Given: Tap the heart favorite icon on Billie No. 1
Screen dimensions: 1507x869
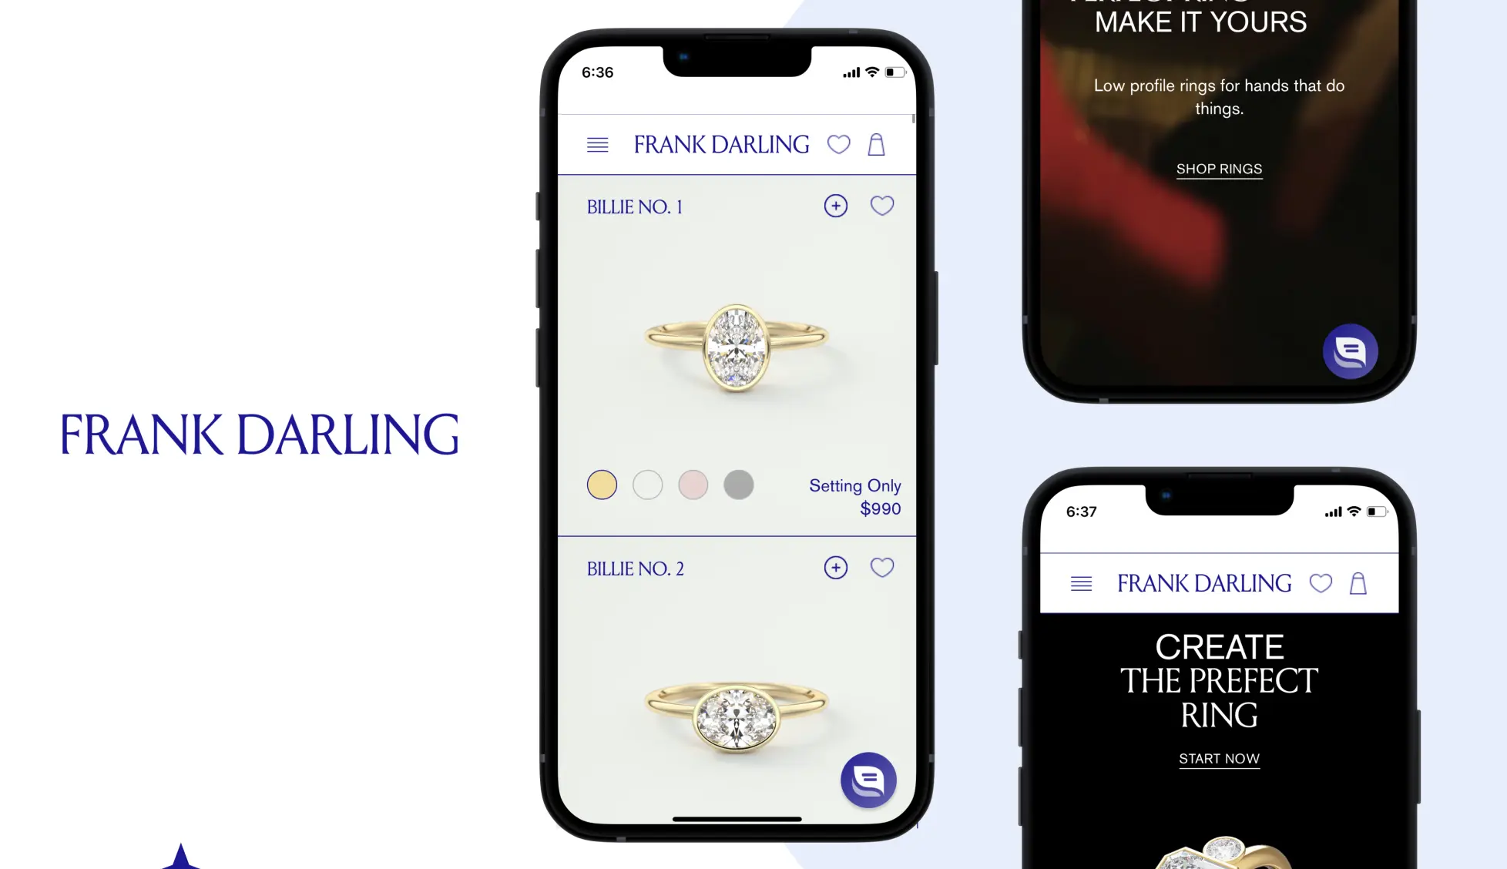Looking at the screenshot, I should [x=882, y=205].
